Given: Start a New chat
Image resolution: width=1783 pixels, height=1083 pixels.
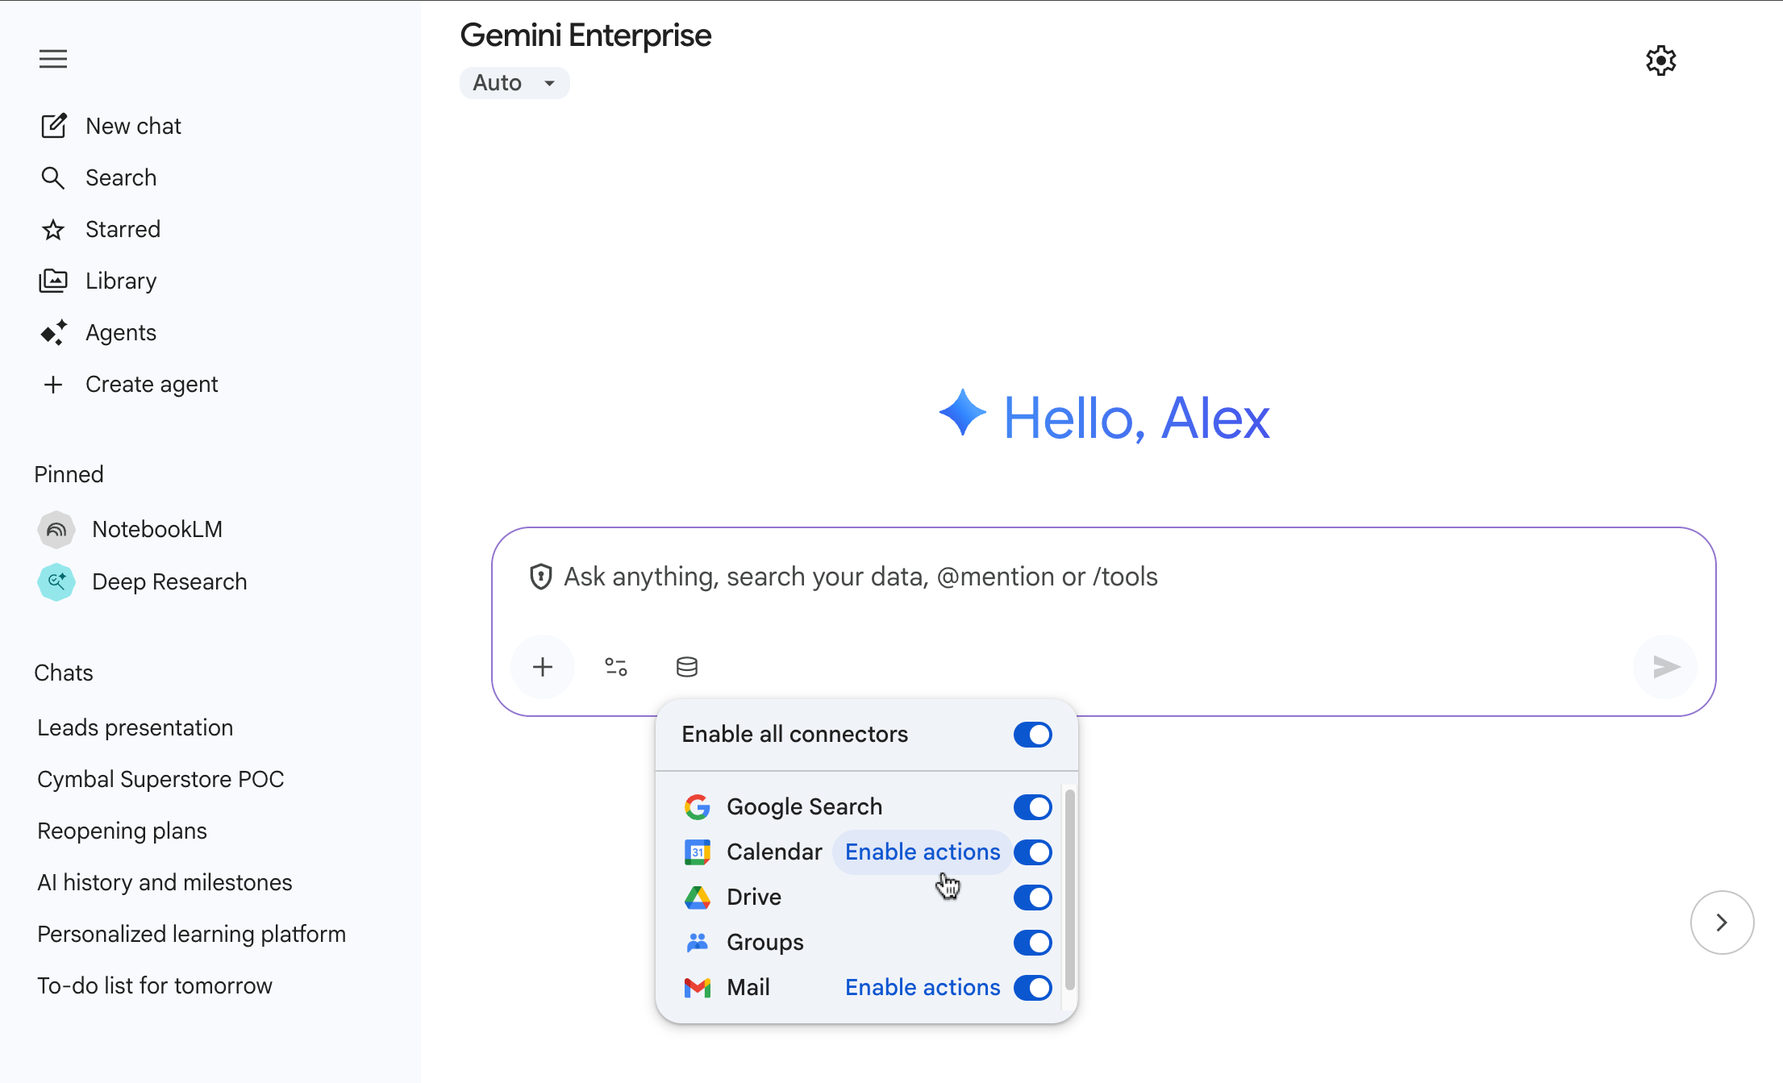Looking at the screenshot, I should (x=133, y=126).
